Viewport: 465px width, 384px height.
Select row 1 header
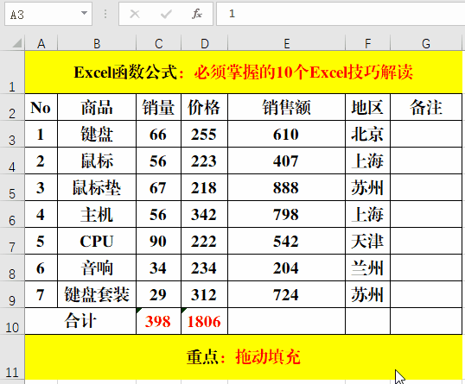tap(12, 72)
